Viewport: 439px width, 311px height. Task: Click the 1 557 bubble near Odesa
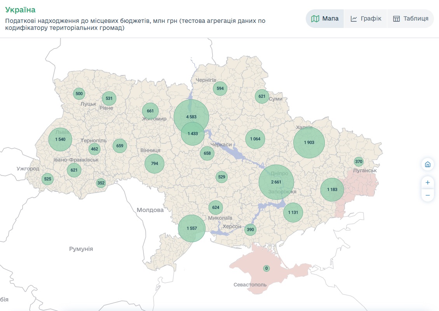[192, 228]
